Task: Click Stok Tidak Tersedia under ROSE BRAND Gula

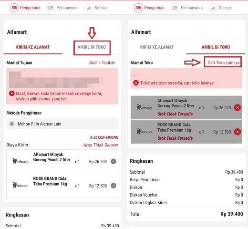Action: pyautogui.click(x=175, y=138)
